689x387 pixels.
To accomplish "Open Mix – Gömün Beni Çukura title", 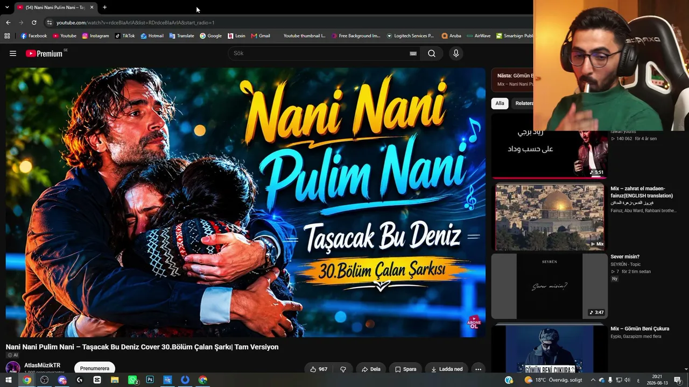I will [639, 328].
